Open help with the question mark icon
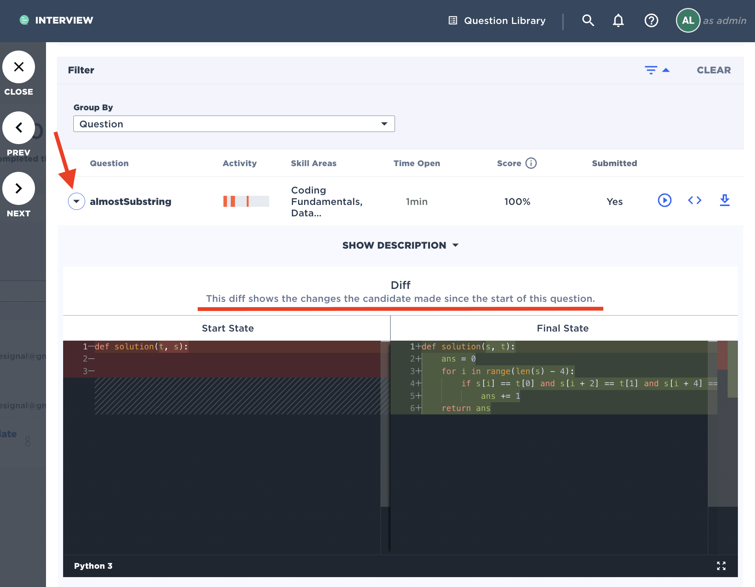Viewport: 755px width, 587px height. click(x=651, y=20)
